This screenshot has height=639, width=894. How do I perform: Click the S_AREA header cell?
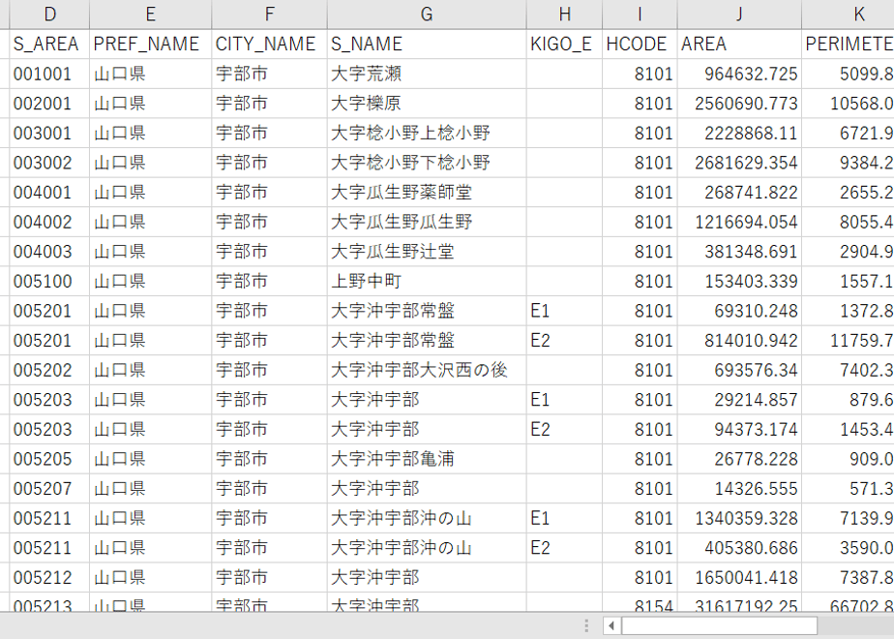pyautogui.click(x=49, y=44)
